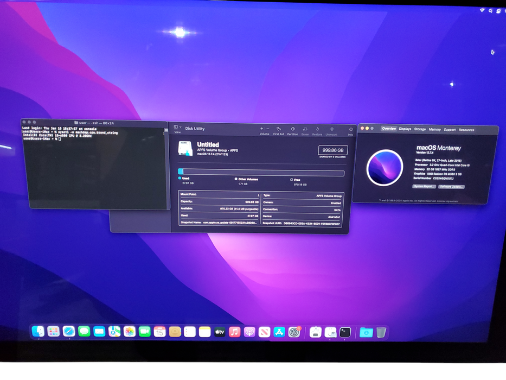Switch to the Overview tab
506x380 pixels.
(x=389, y=129)
